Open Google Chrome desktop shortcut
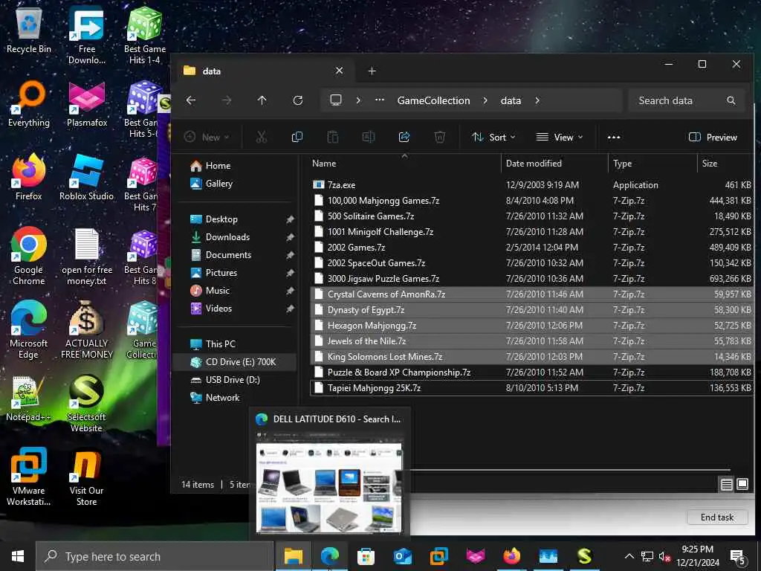 click(x=29, y=257)
